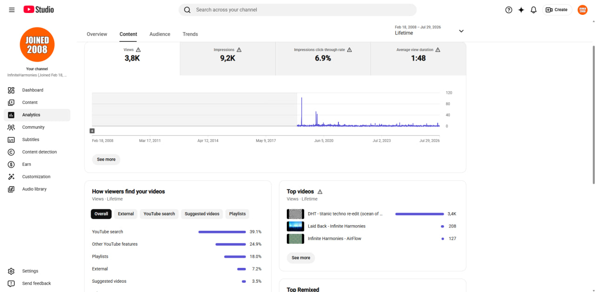The image size is (595, 292).
Task: Click the Earn dollar icon
Action: 11,164
